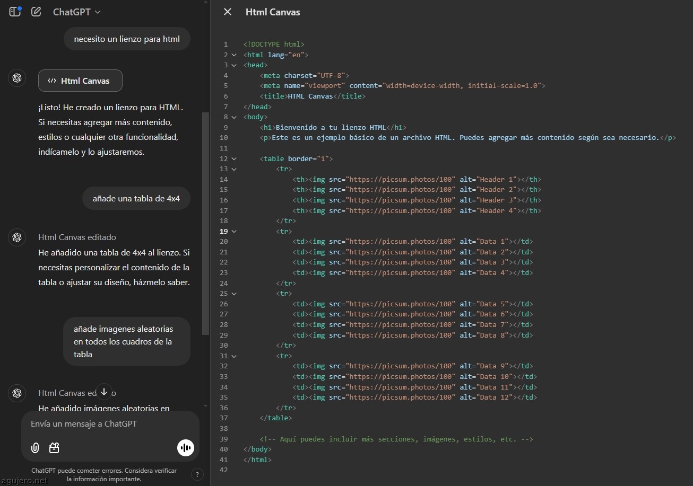Click line number 42 in the gutter
693x486 pixels.
click(x=224, y=470)
